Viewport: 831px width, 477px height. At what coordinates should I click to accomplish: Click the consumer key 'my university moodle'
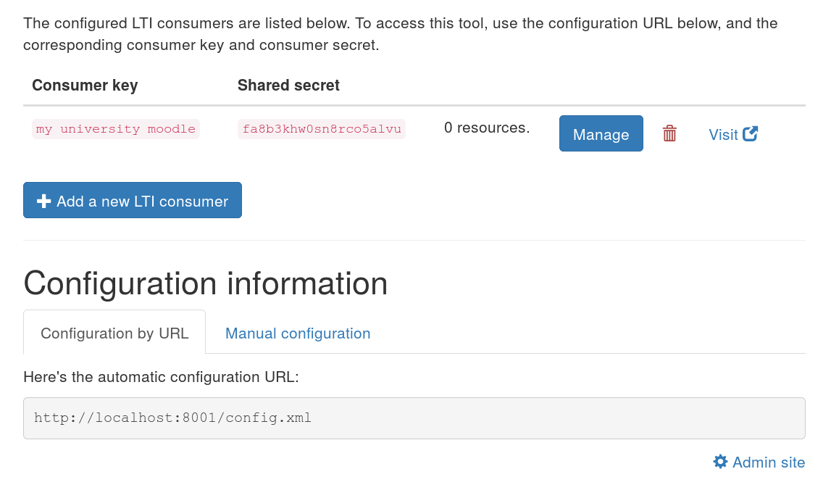pos(115,129)
